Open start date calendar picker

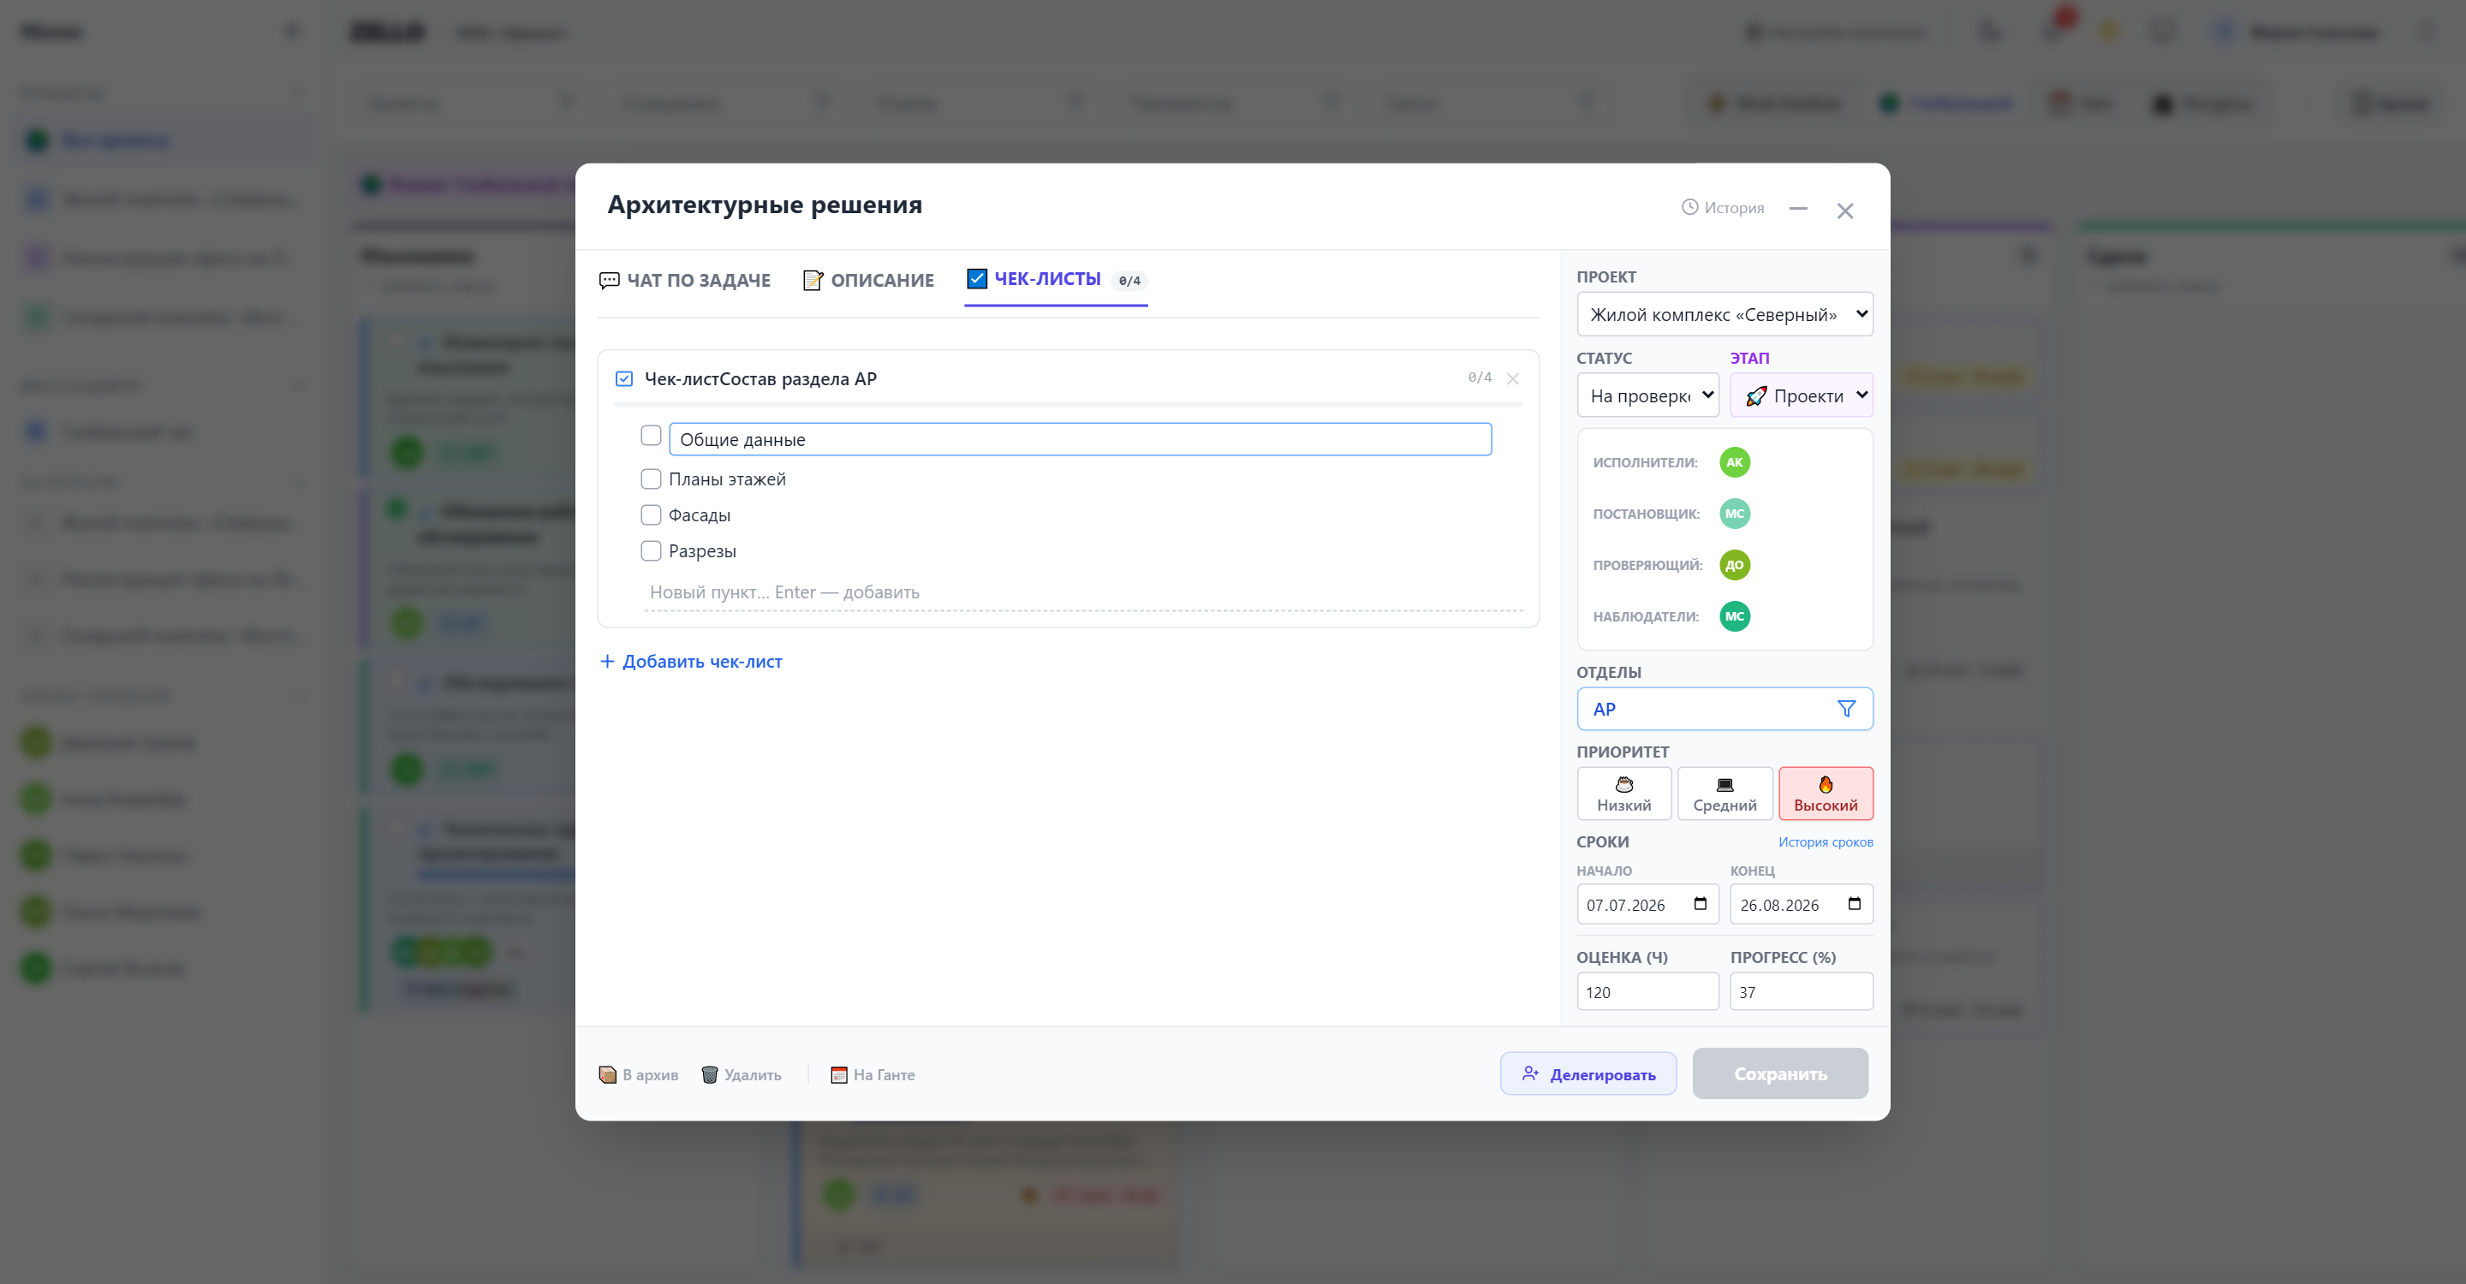[x=1701, y=904]
